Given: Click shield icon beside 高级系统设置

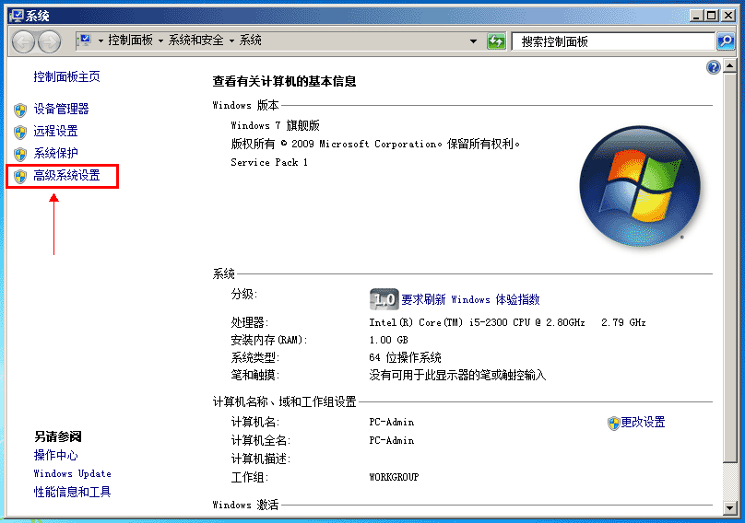Looking at the screenshot, I should tap(20, 177).
